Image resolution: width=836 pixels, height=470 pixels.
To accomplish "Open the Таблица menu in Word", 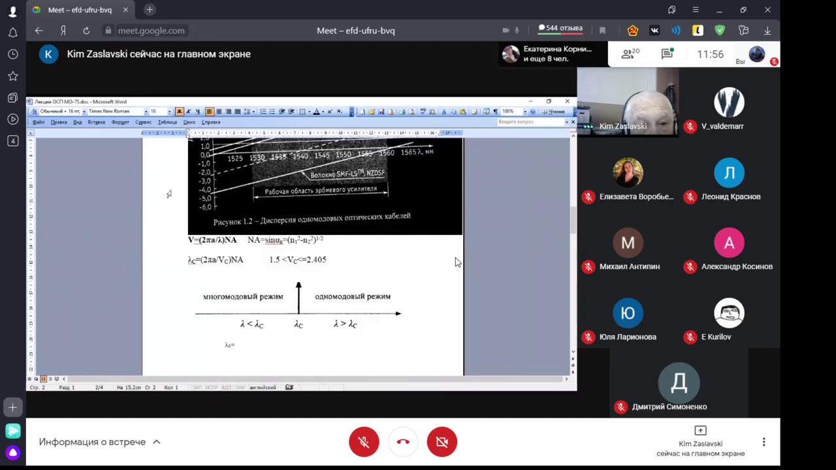I will click(168, 122).
